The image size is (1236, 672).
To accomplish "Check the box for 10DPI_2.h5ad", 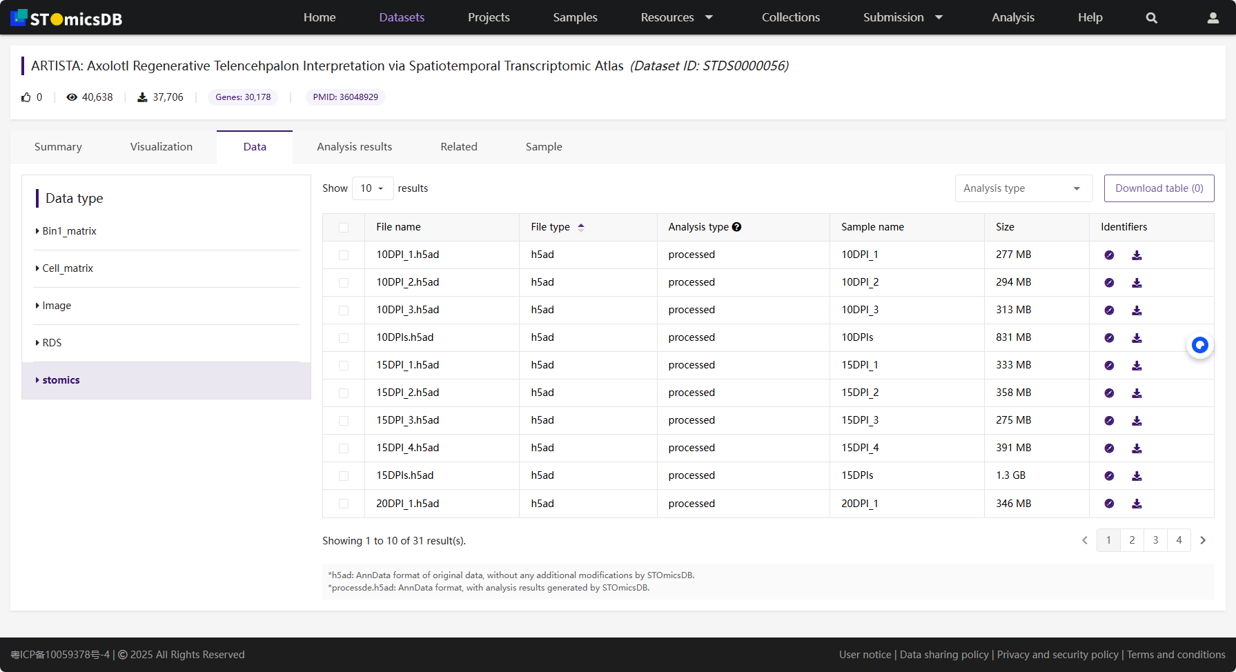I will (344, 283).
